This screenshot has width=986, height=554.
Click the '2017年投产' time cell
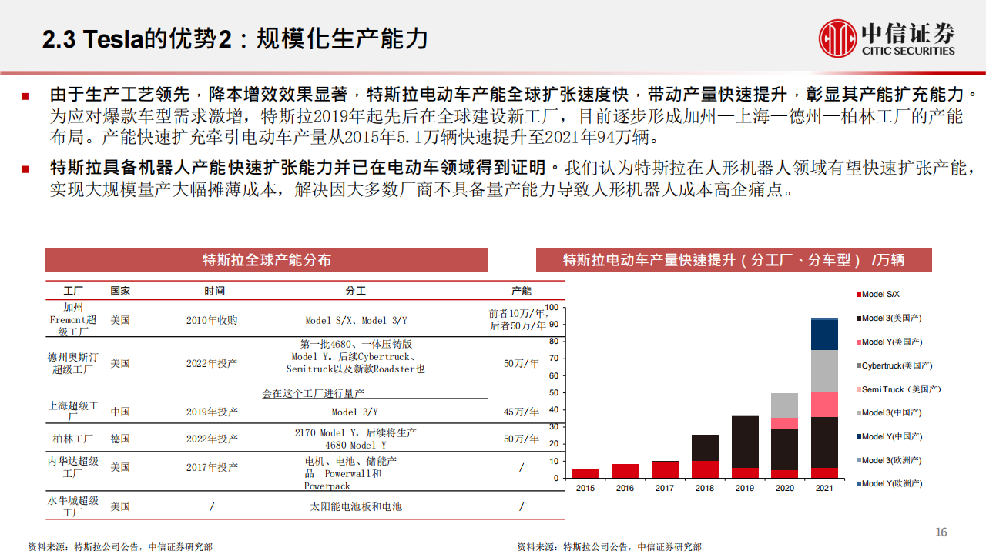click(212, 467)
